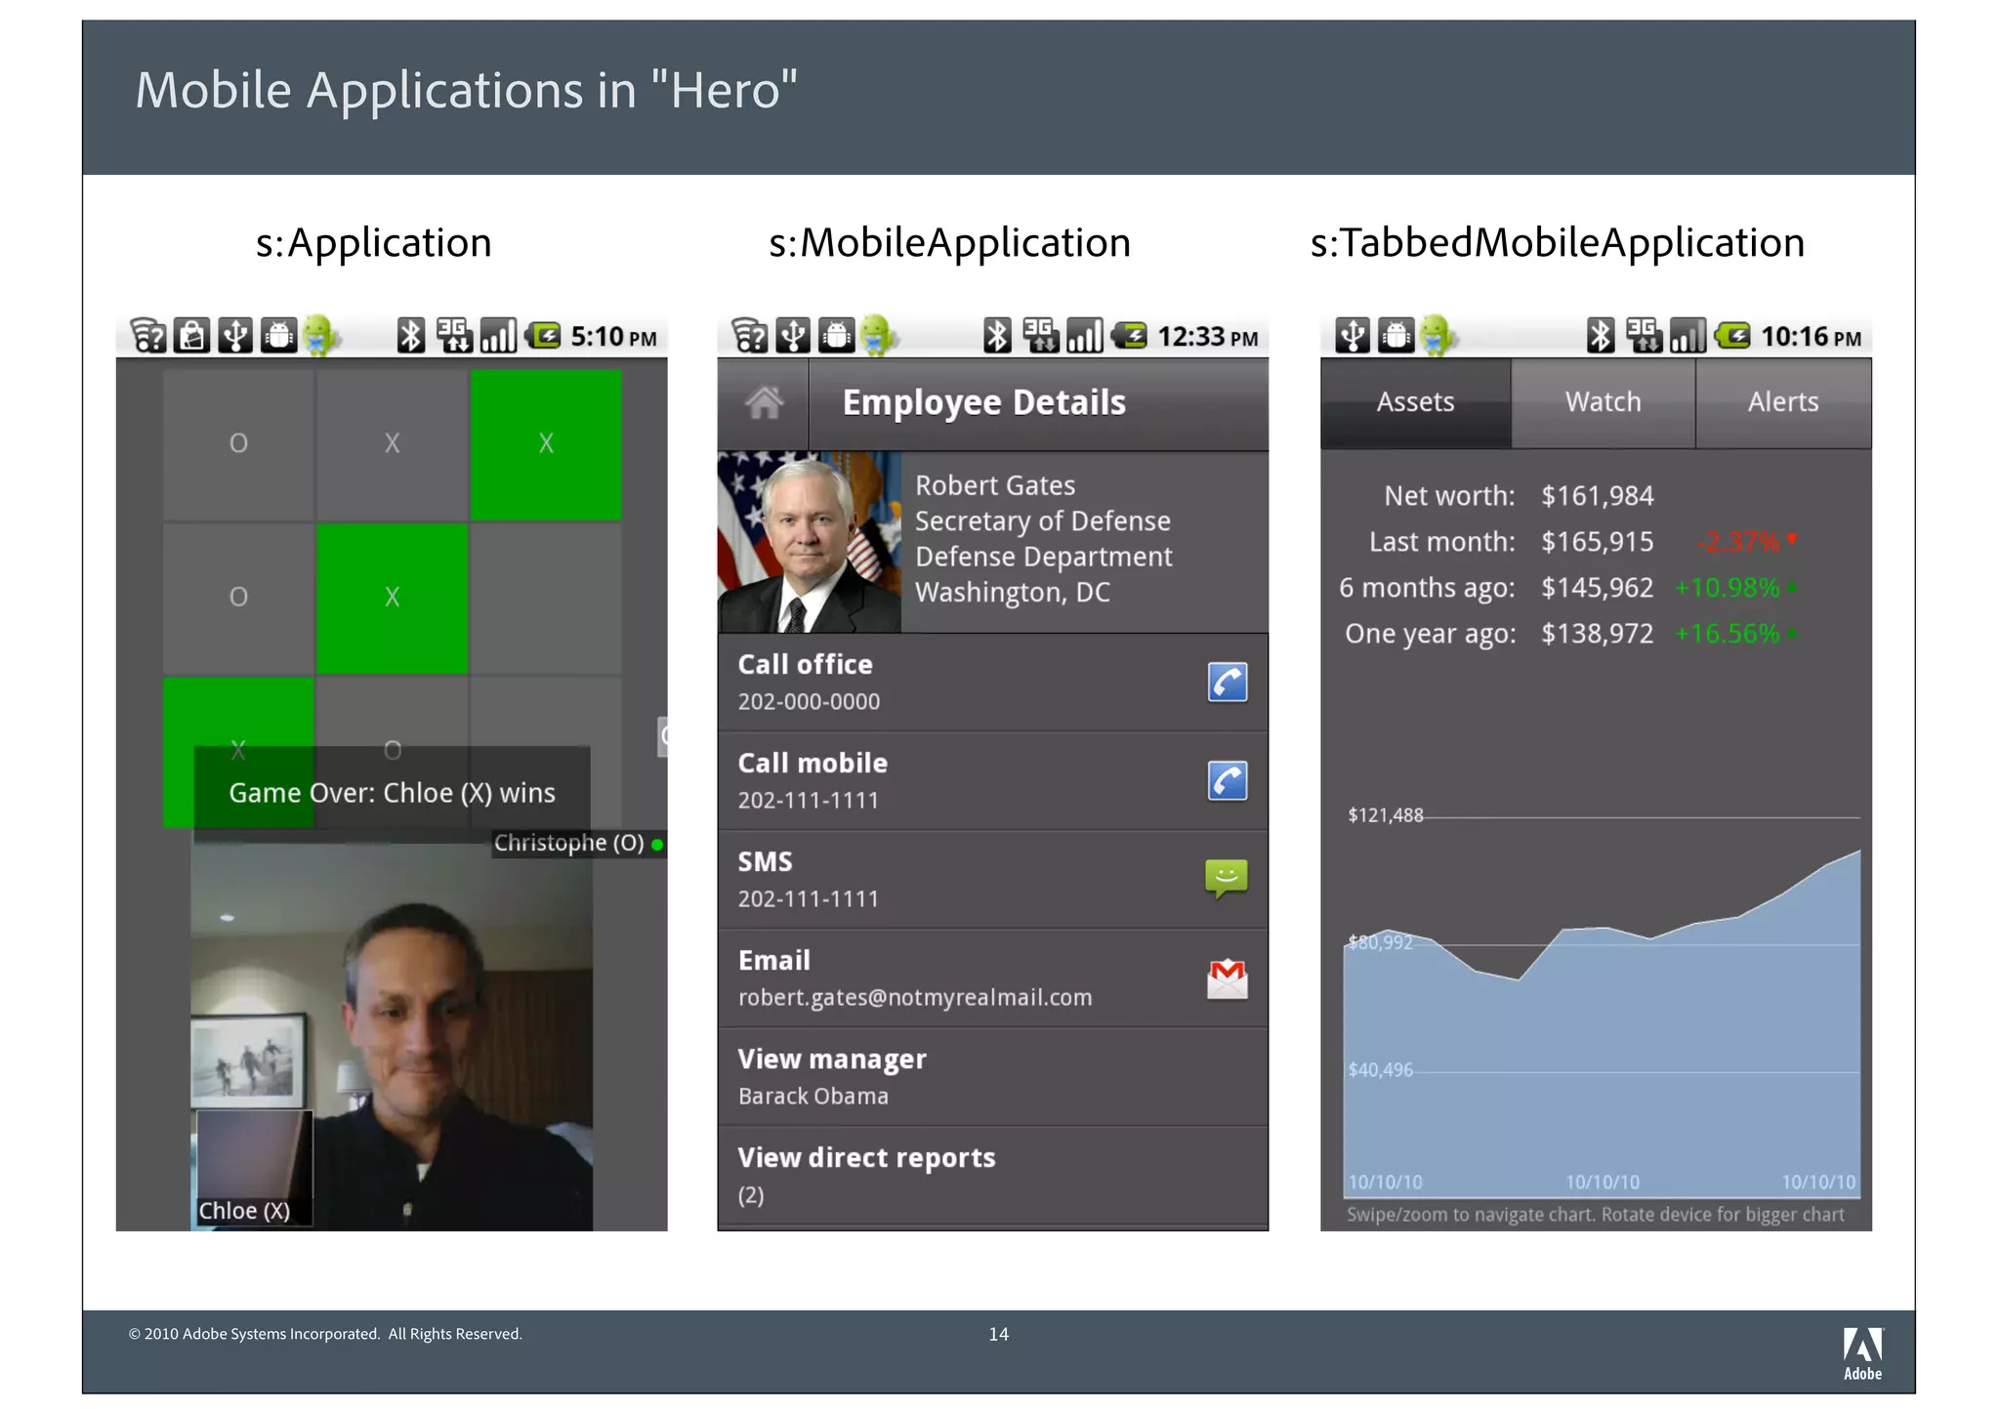The width and height of the screenshot is (2000, 1414).
Task: Tap the Bluetooth icon in left phone status bar
Action: click(411, 336)
